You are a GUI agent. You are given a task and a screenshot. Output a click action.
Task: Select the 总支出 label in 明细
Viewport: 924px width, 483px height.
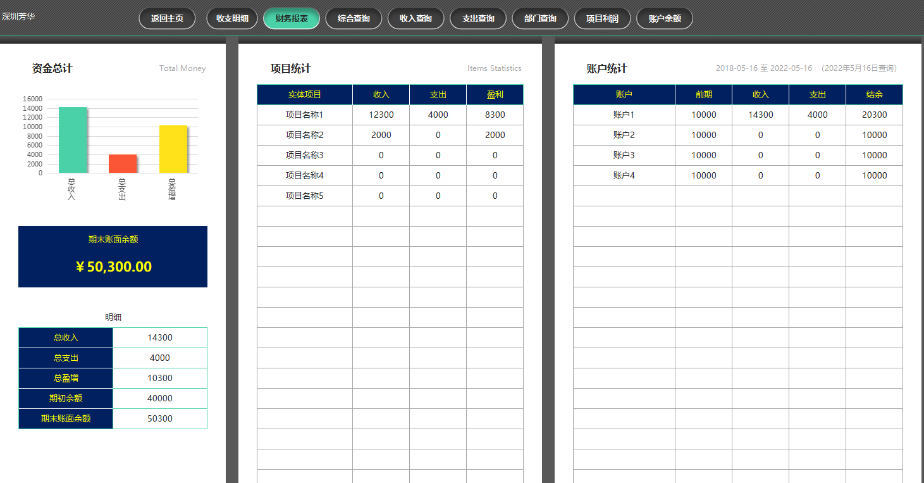pyautogui.click(x=66, y=358)
